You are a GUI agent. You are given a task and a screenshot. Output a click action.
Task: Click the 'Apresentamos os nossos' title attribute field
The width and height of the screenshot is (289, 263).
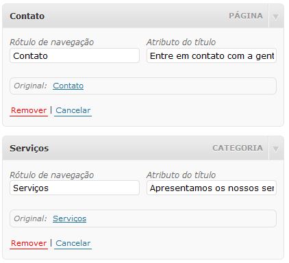tap(212, 188)
